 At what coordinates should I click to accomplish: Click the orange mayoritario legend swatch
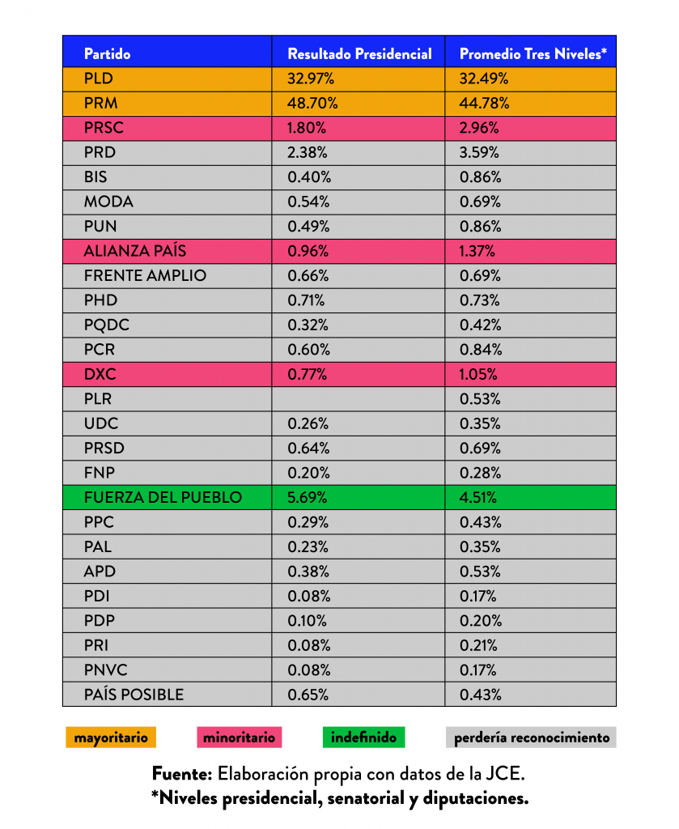pyautogui.click(x=111, y=738)
